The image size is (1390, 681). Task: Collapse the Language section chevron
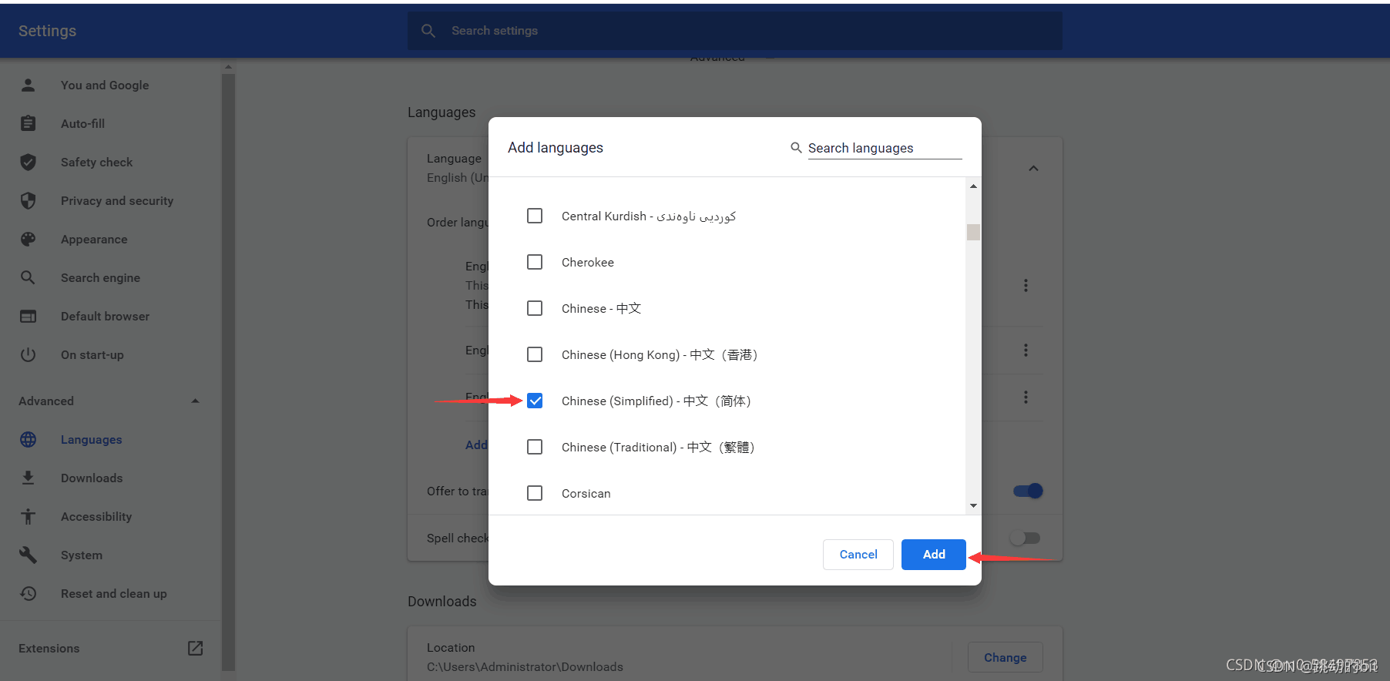[x=1033, y=169]
